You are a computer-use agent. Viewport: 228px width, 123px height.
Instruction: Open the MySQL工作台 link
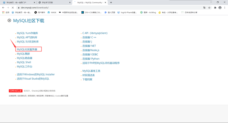[x=25, y=67]
